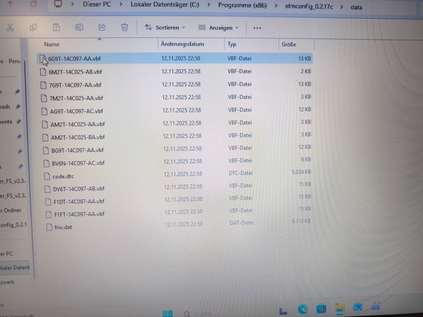This screenshot has height=317, width=423.
Task: Sort files by the Name column header
Action: pos(52,44)
